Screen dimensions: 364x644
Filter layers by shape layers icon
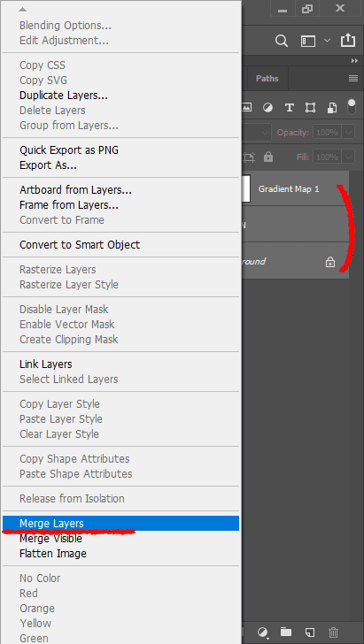click(x=310, y=108)
